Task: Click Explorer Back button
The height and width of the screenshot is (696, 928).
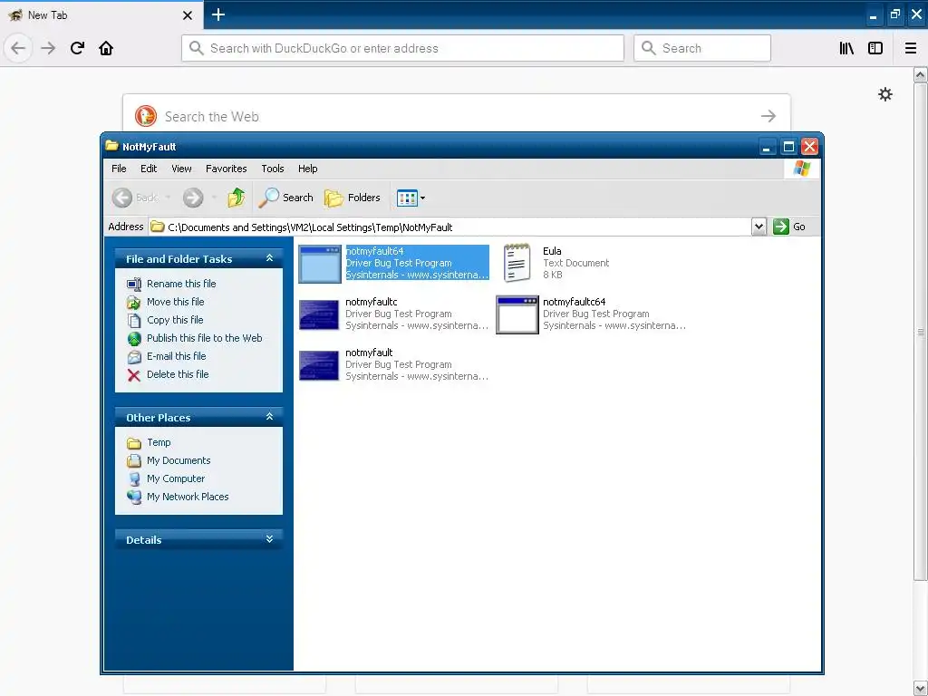Action: click(136, 198)
